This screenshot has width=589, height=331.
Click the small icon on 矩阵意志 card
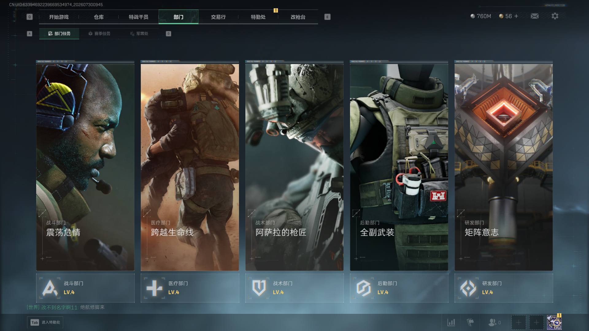click(x=461, y=213)
